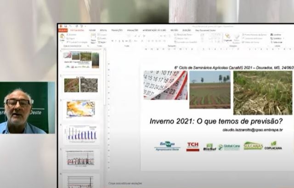Start the slide show from the quick access icon
294x188 pixels.
[82, 26]
